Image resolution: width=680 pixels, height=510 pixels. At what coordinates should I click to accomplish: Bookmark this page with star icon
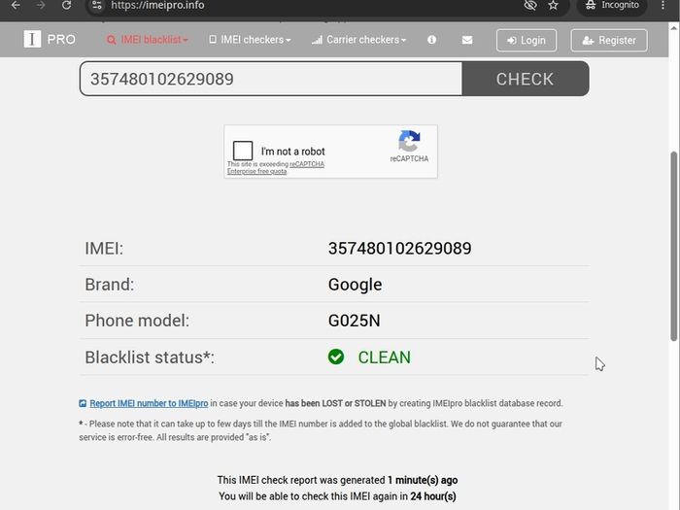(x=553, y=5)
